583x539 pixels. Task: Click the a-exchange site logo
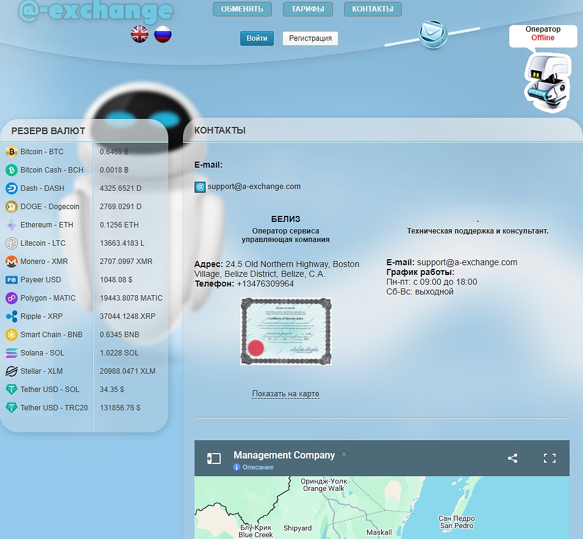point(95,11)
